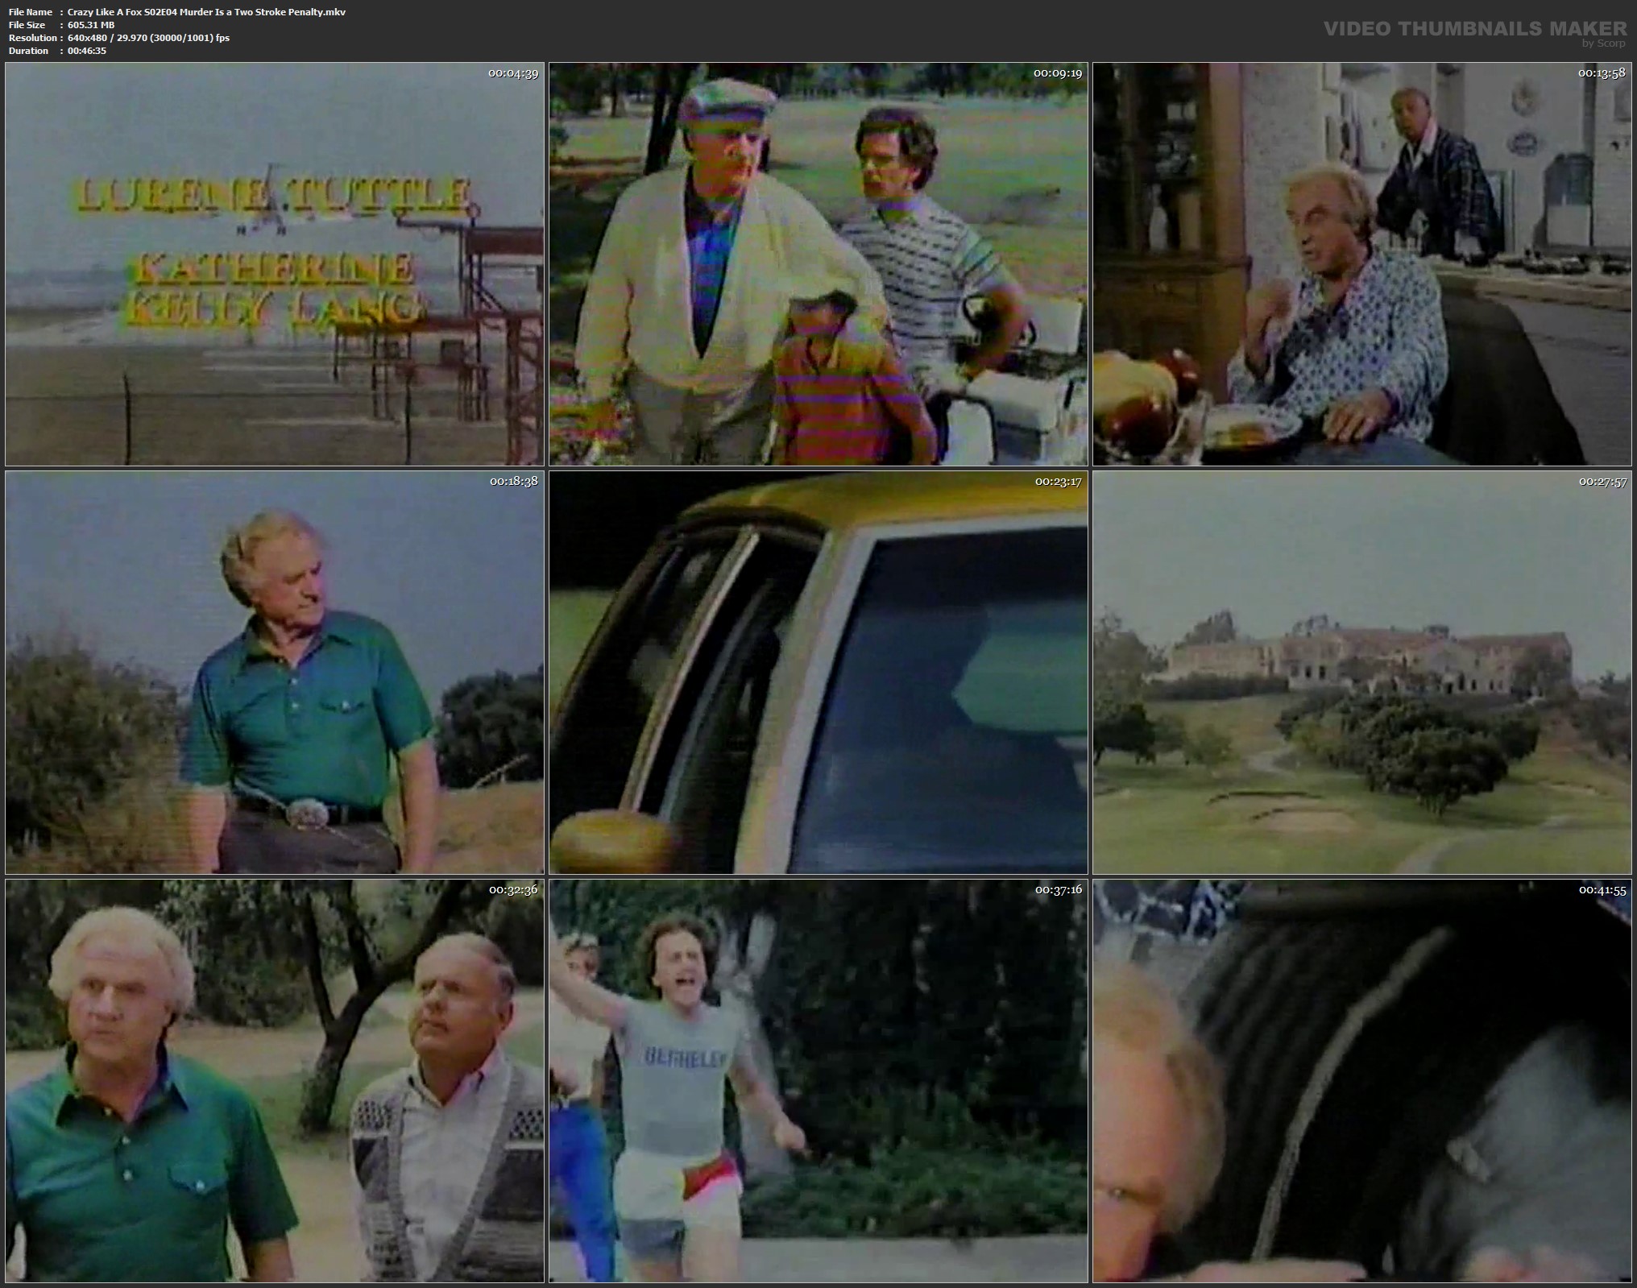
Task: Select the 00:37:16 Berkeley shirt runner thumbnail
Action: point(818,1080)
